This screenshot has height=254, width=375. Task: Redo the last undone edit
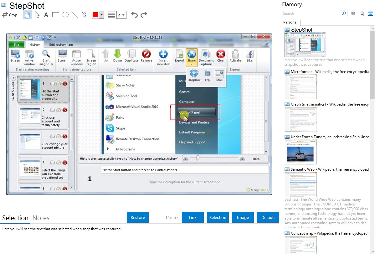[x=144, y=15]
